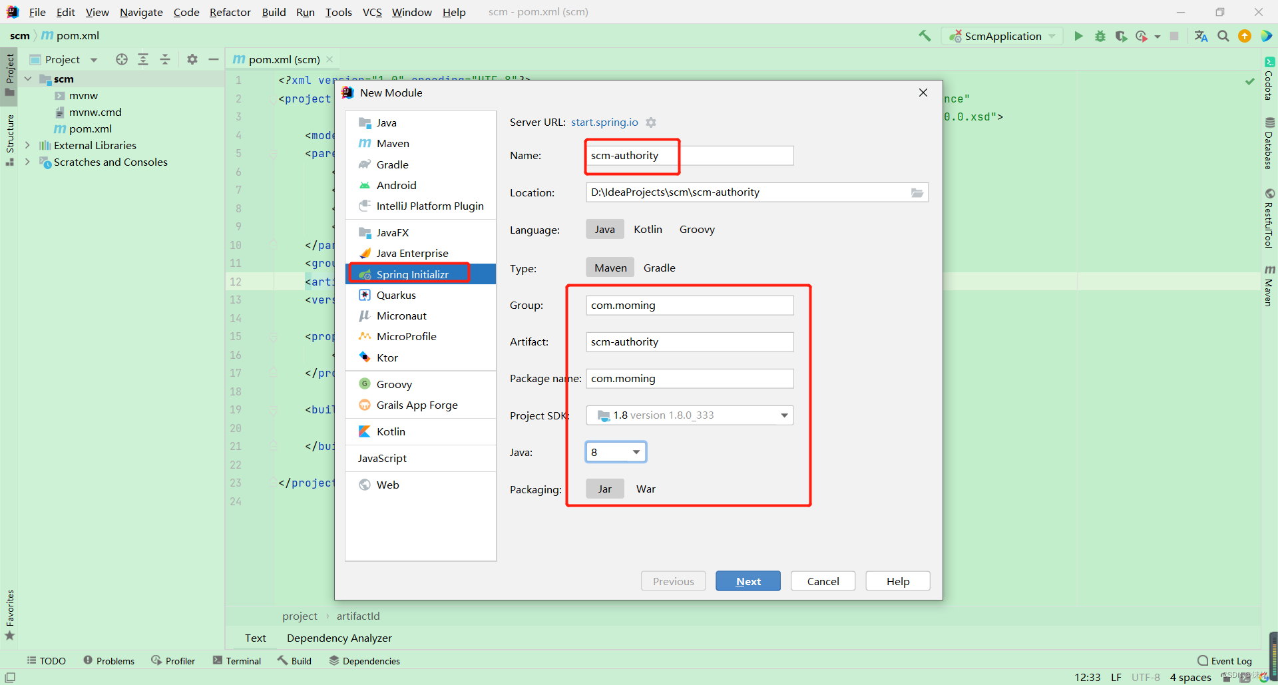This screenshot has width=1278, height=685.
Task: Open the profiler run dropdown arrow
Action: (1158, 37)
